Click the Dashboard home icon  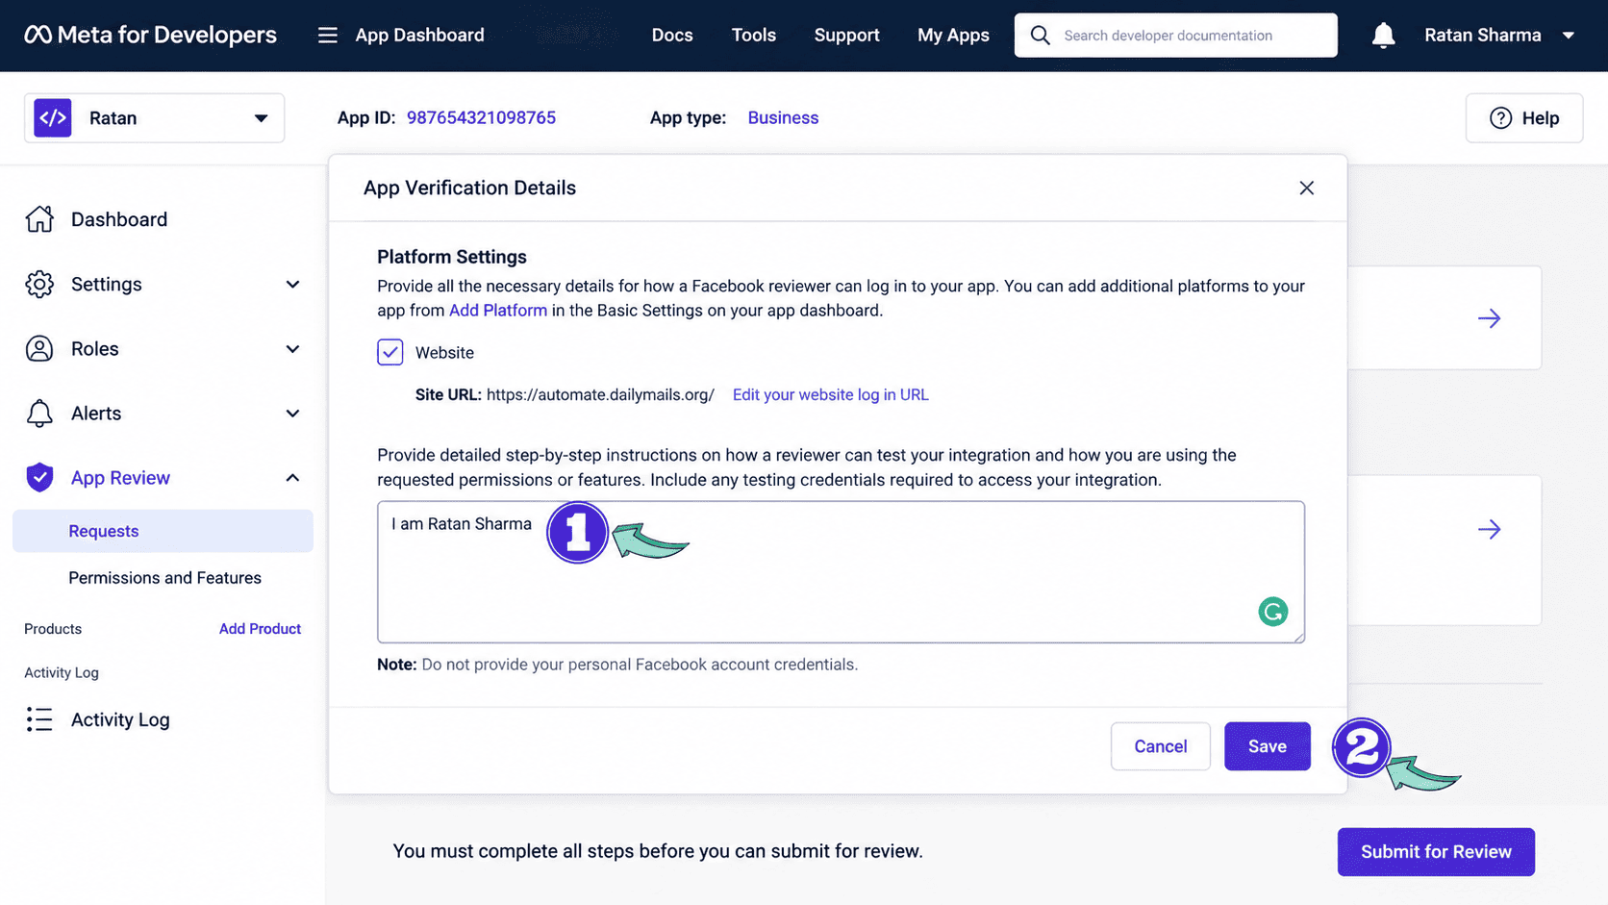coord(39,219)
